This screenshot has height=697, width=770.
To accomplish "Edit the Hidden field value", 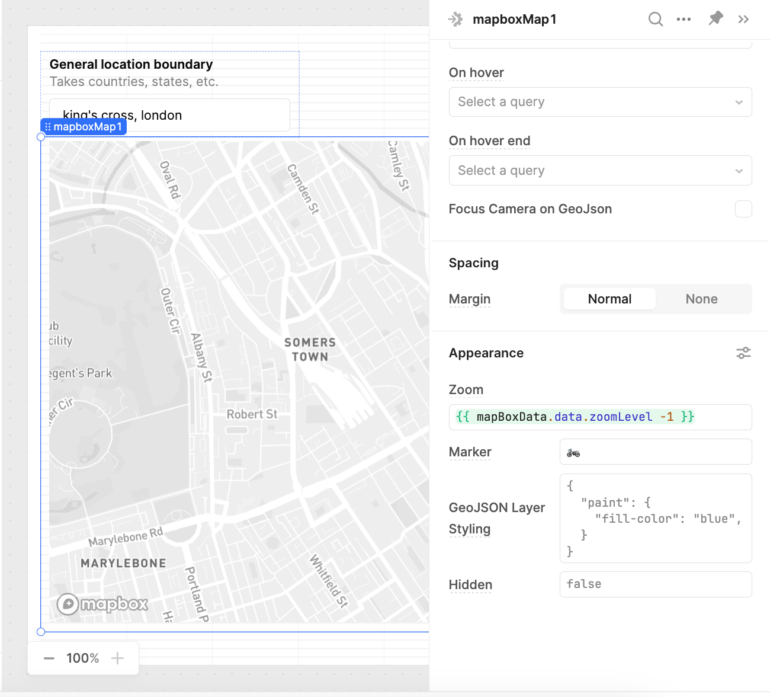I will click(656, 584).
